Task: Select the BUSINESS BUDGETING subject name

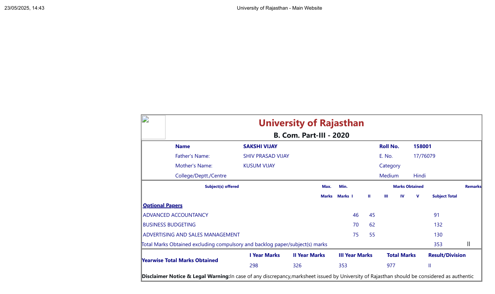Action: coord(169,225)
